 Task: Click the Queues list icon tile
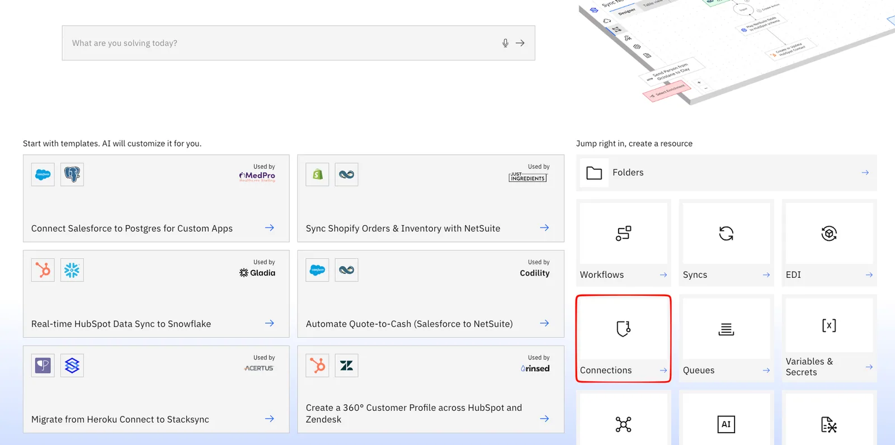726,329
